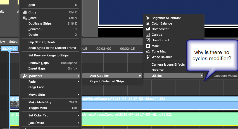This screenshot has width=238, height=129.
Task: Select Snap Strips to the Current Frame
Action: pyautogui.click(x=50, y=48)
